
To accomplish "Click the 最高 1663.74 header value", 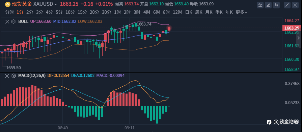I will [127, 4].
